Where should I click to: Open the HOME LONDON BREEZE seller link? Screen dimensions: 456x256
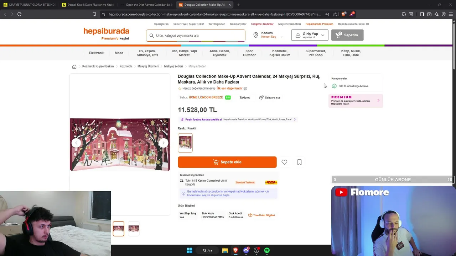(x=206, y=97)
